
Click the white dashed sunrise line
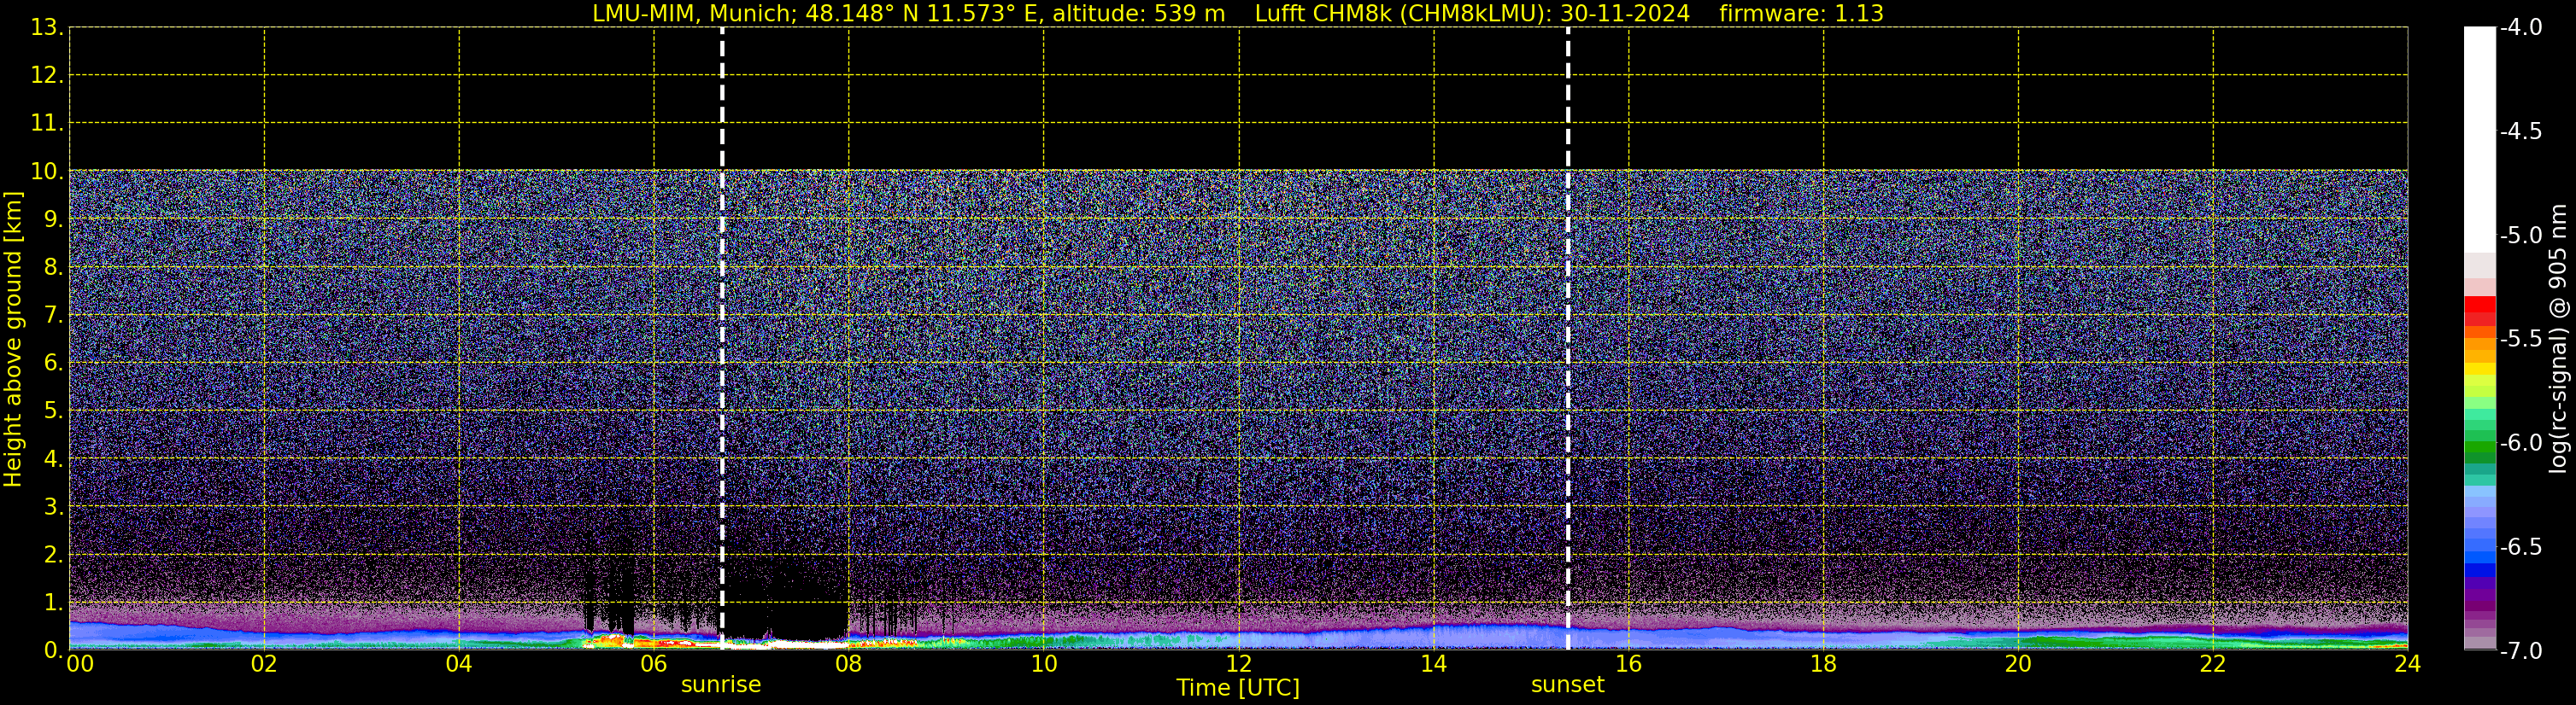click(722, 300)
